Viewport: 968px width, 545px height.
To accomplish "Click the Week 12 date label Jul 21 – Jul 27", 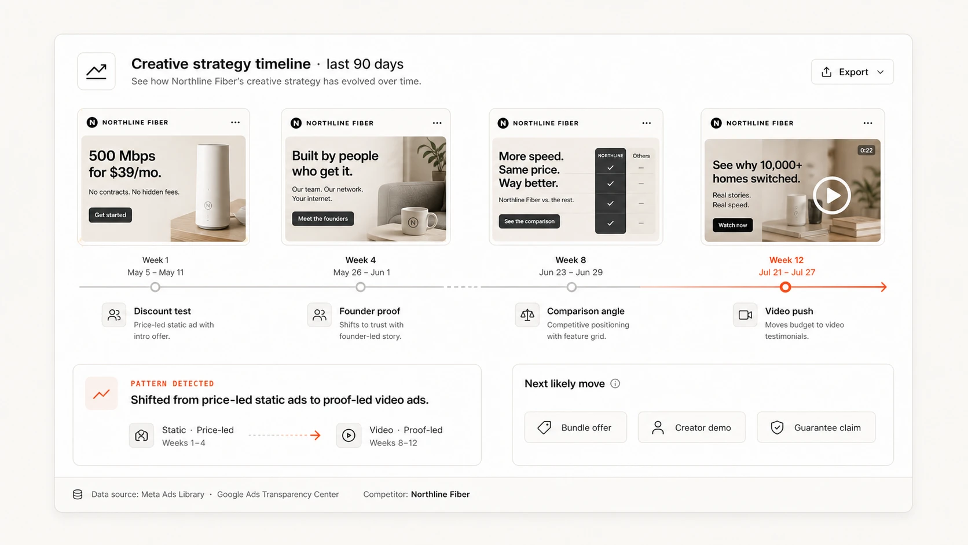I will pyautogui.click(x=787, y=272).
